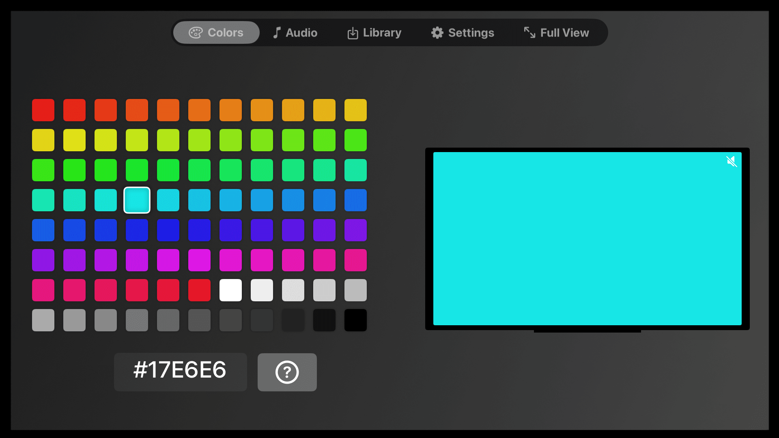Select the first blue swatch in fifth row
This screenshot has width=779, height=438.
[x=43, y=230]
